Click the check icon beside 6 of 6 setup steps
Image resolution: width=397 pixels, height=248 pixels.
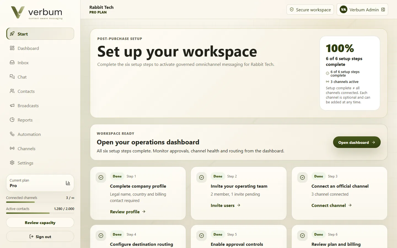[x=328, y=74]
